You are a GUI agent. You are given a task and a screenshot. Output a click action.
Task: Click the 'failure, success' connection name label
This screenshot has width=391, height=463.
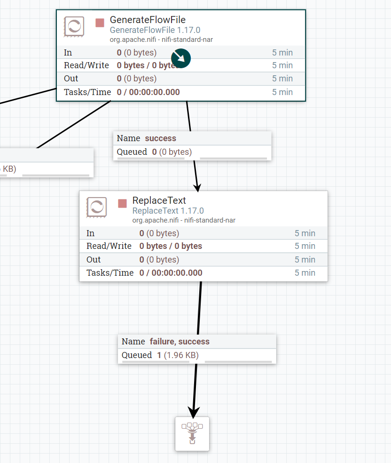click(x=180, y=342)
